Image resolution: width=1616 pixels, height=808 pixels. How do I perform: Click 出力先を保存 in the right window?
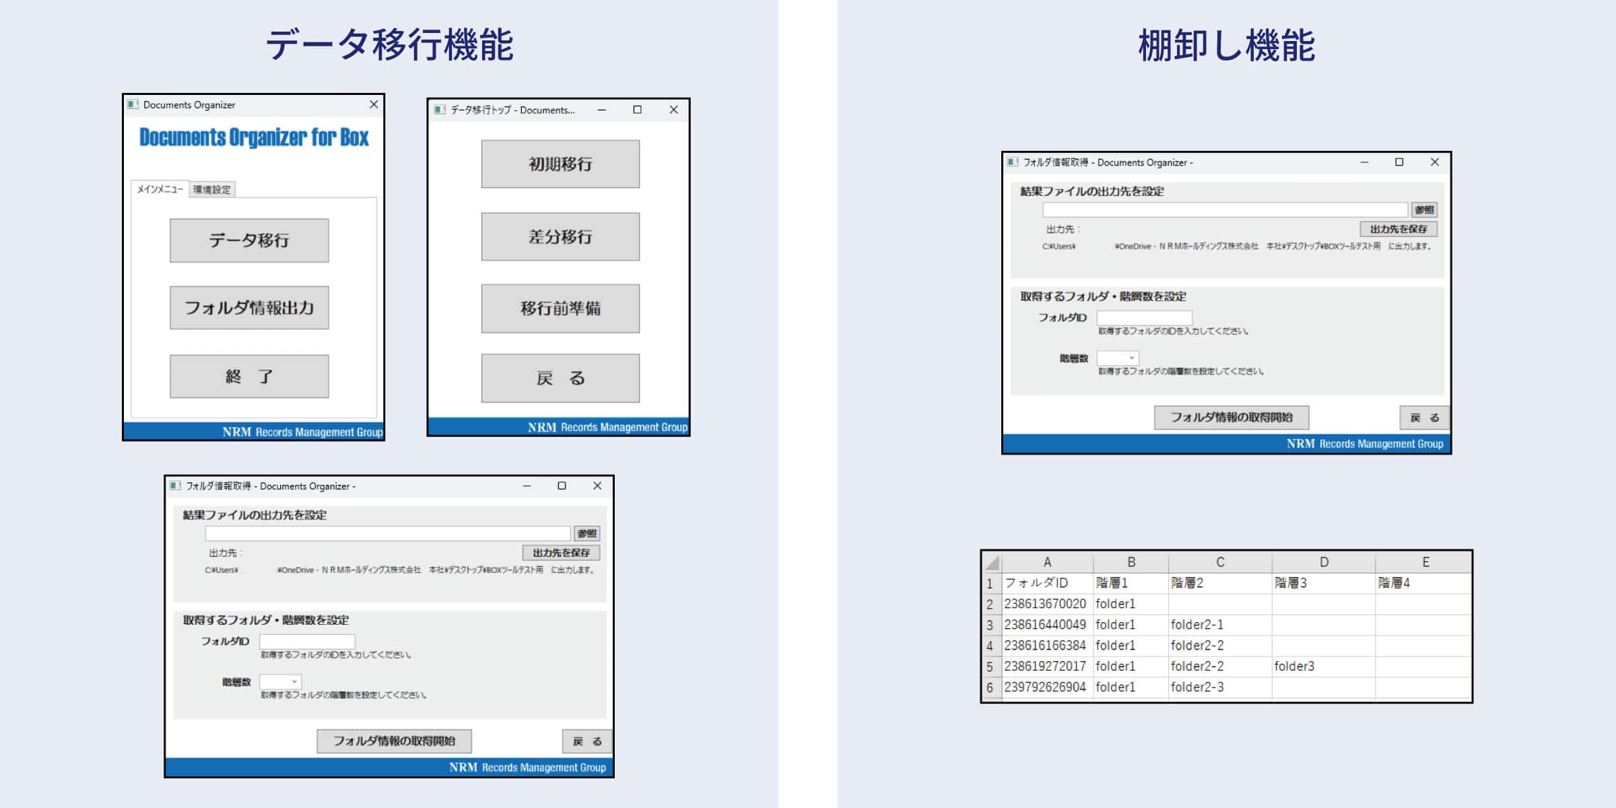(x=1399, y=229)
